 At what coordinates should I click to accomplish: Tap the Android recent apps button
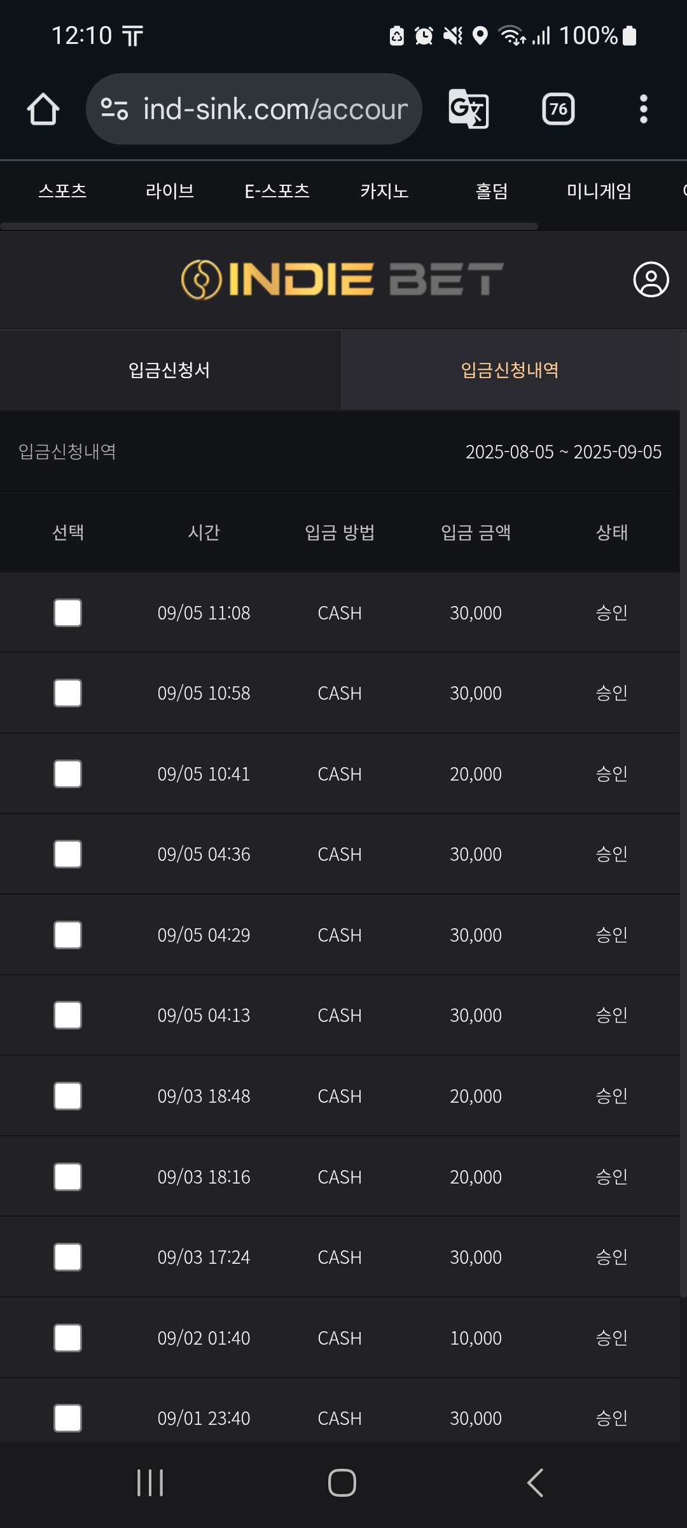point(150,1483)
